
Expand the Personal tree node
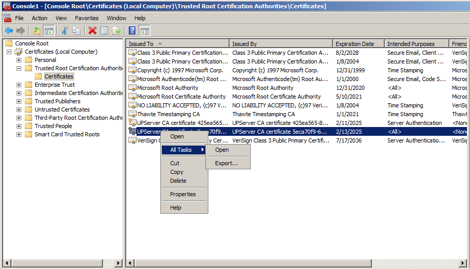pos(19,60)
